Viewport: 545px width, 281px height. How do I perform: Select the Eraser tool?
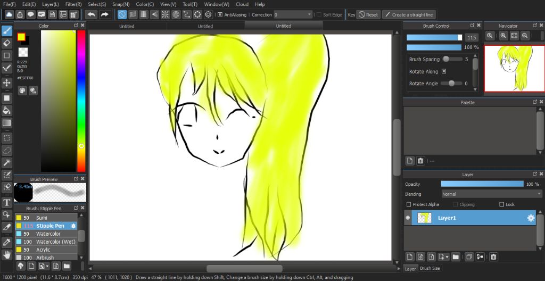click(6, 43)
